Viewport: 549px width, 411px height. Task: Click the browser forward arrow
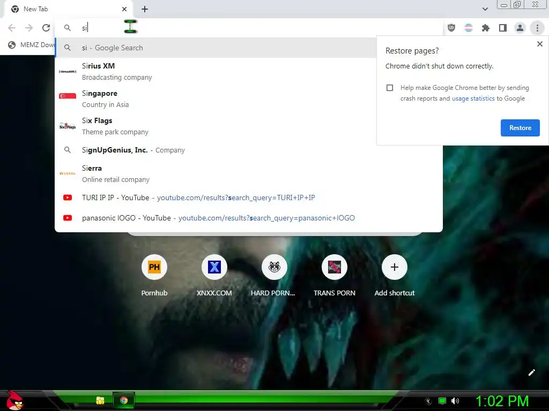[x=29, y=28]
